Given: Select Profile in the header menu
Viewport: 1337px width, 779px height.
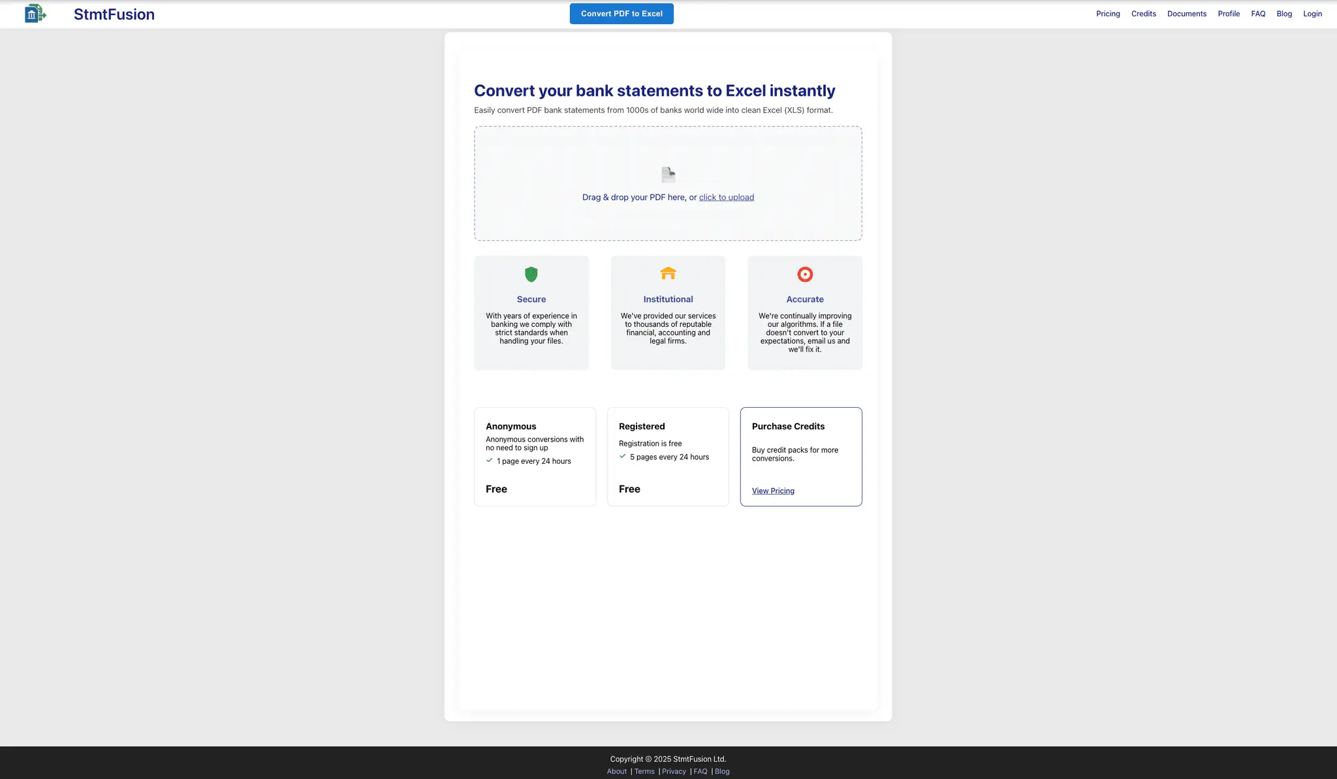Looking at the screenshot, I should (x=1229, y=14).
